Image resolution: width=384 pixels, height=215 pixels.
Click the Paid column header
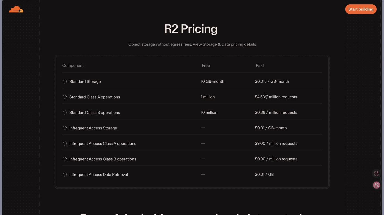tap(260, 66)
